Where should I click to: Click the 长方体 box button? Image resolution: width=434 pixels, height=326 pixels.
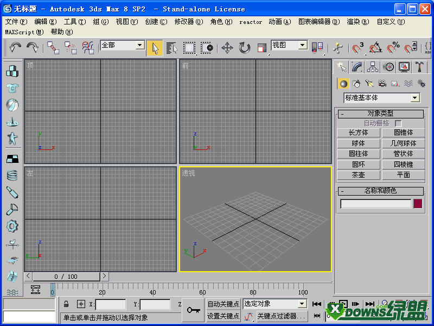pos(359,133)
